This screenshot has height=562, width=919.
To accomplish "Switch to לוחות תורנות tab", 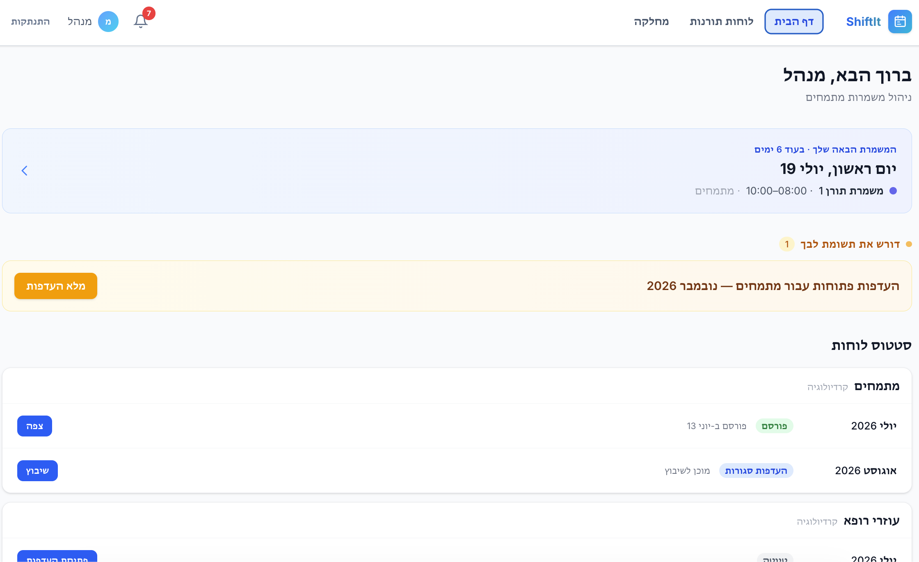I will click(722, 22).
